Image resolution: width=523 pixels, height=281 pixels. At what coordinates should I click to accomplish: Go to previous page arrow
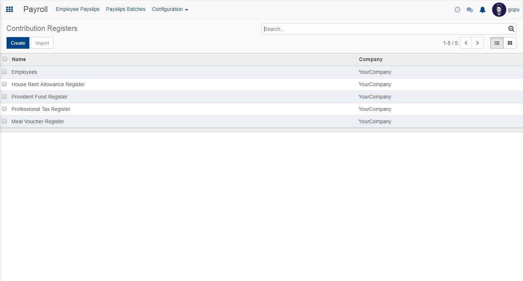pos(466,43)
